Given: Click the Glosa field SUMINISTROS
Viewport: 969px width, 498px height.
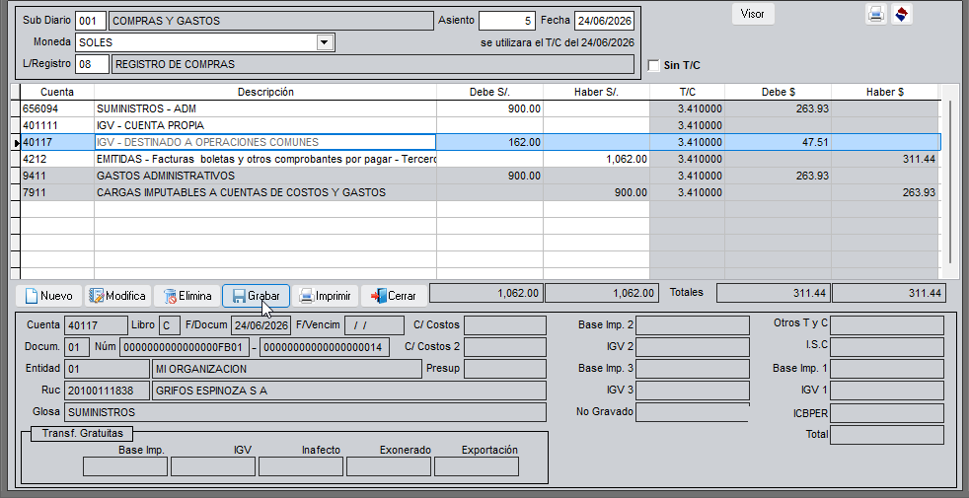Looking at the screenshot, I should 305,412.
